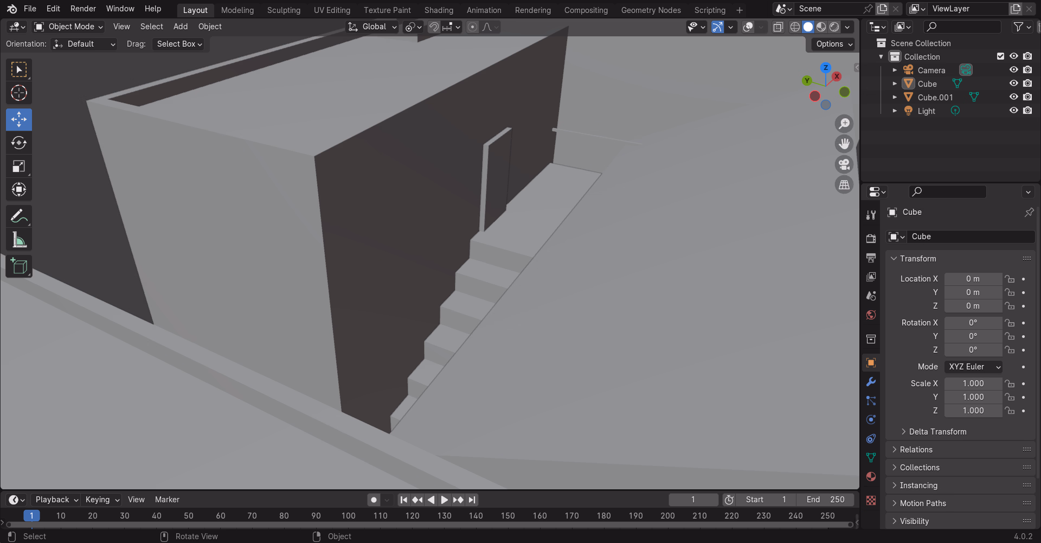1041x543 pixels.
Task: Switch to the Sculpting workspace tab
Action: (x=284, y=10)
